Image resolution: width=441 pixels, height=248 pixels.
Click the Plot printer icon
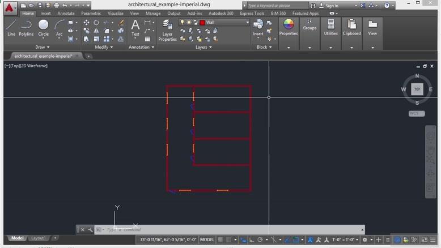(x=56, y=5)
